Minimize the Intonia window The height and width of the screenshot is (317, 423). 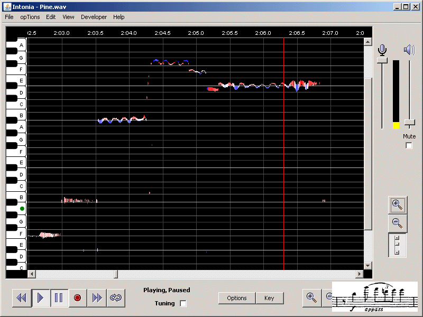click(397, 7)
